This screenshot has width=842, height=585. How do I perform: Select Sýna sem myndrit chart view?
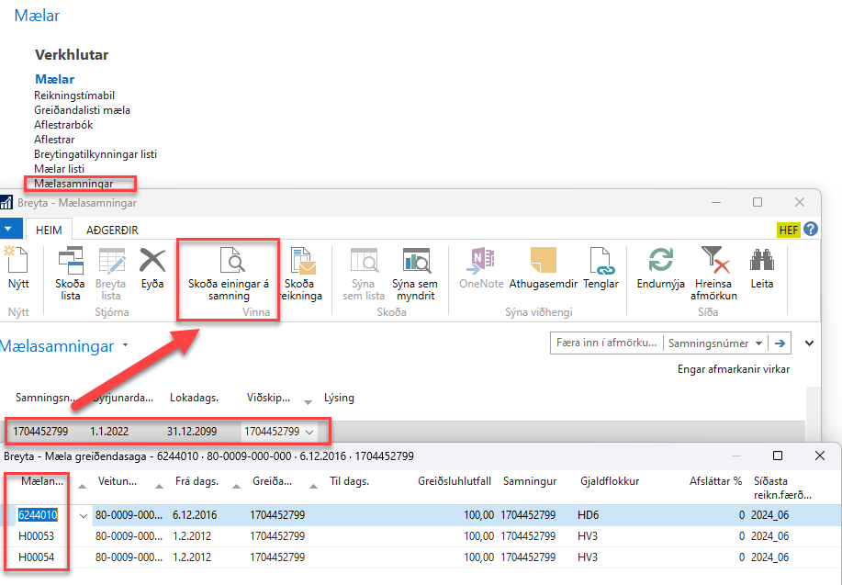415,272
